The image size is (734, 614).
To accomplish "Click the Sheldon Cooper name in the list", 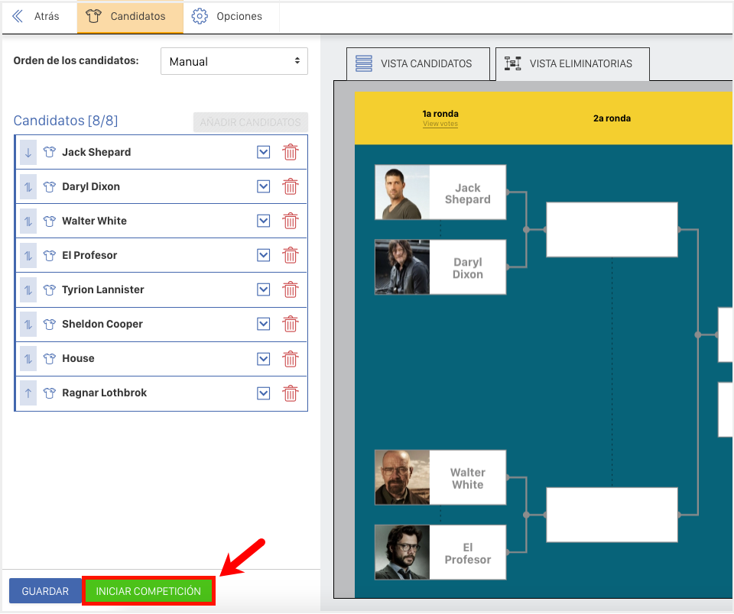I will [x=102, y=324].
